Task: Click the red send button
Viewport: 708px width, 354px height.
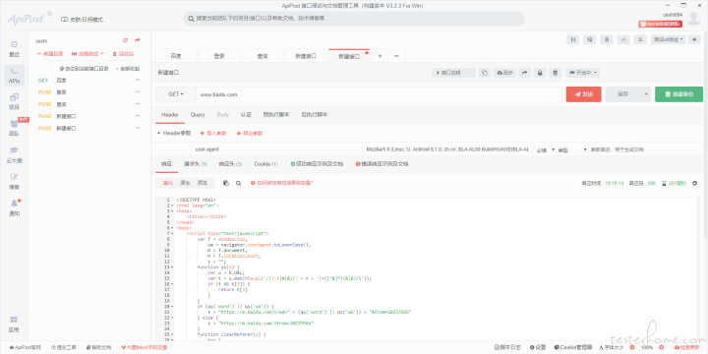Action: (583, 94)
